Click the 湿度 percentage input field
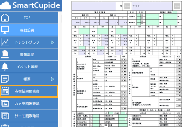 tap(123, 113)
